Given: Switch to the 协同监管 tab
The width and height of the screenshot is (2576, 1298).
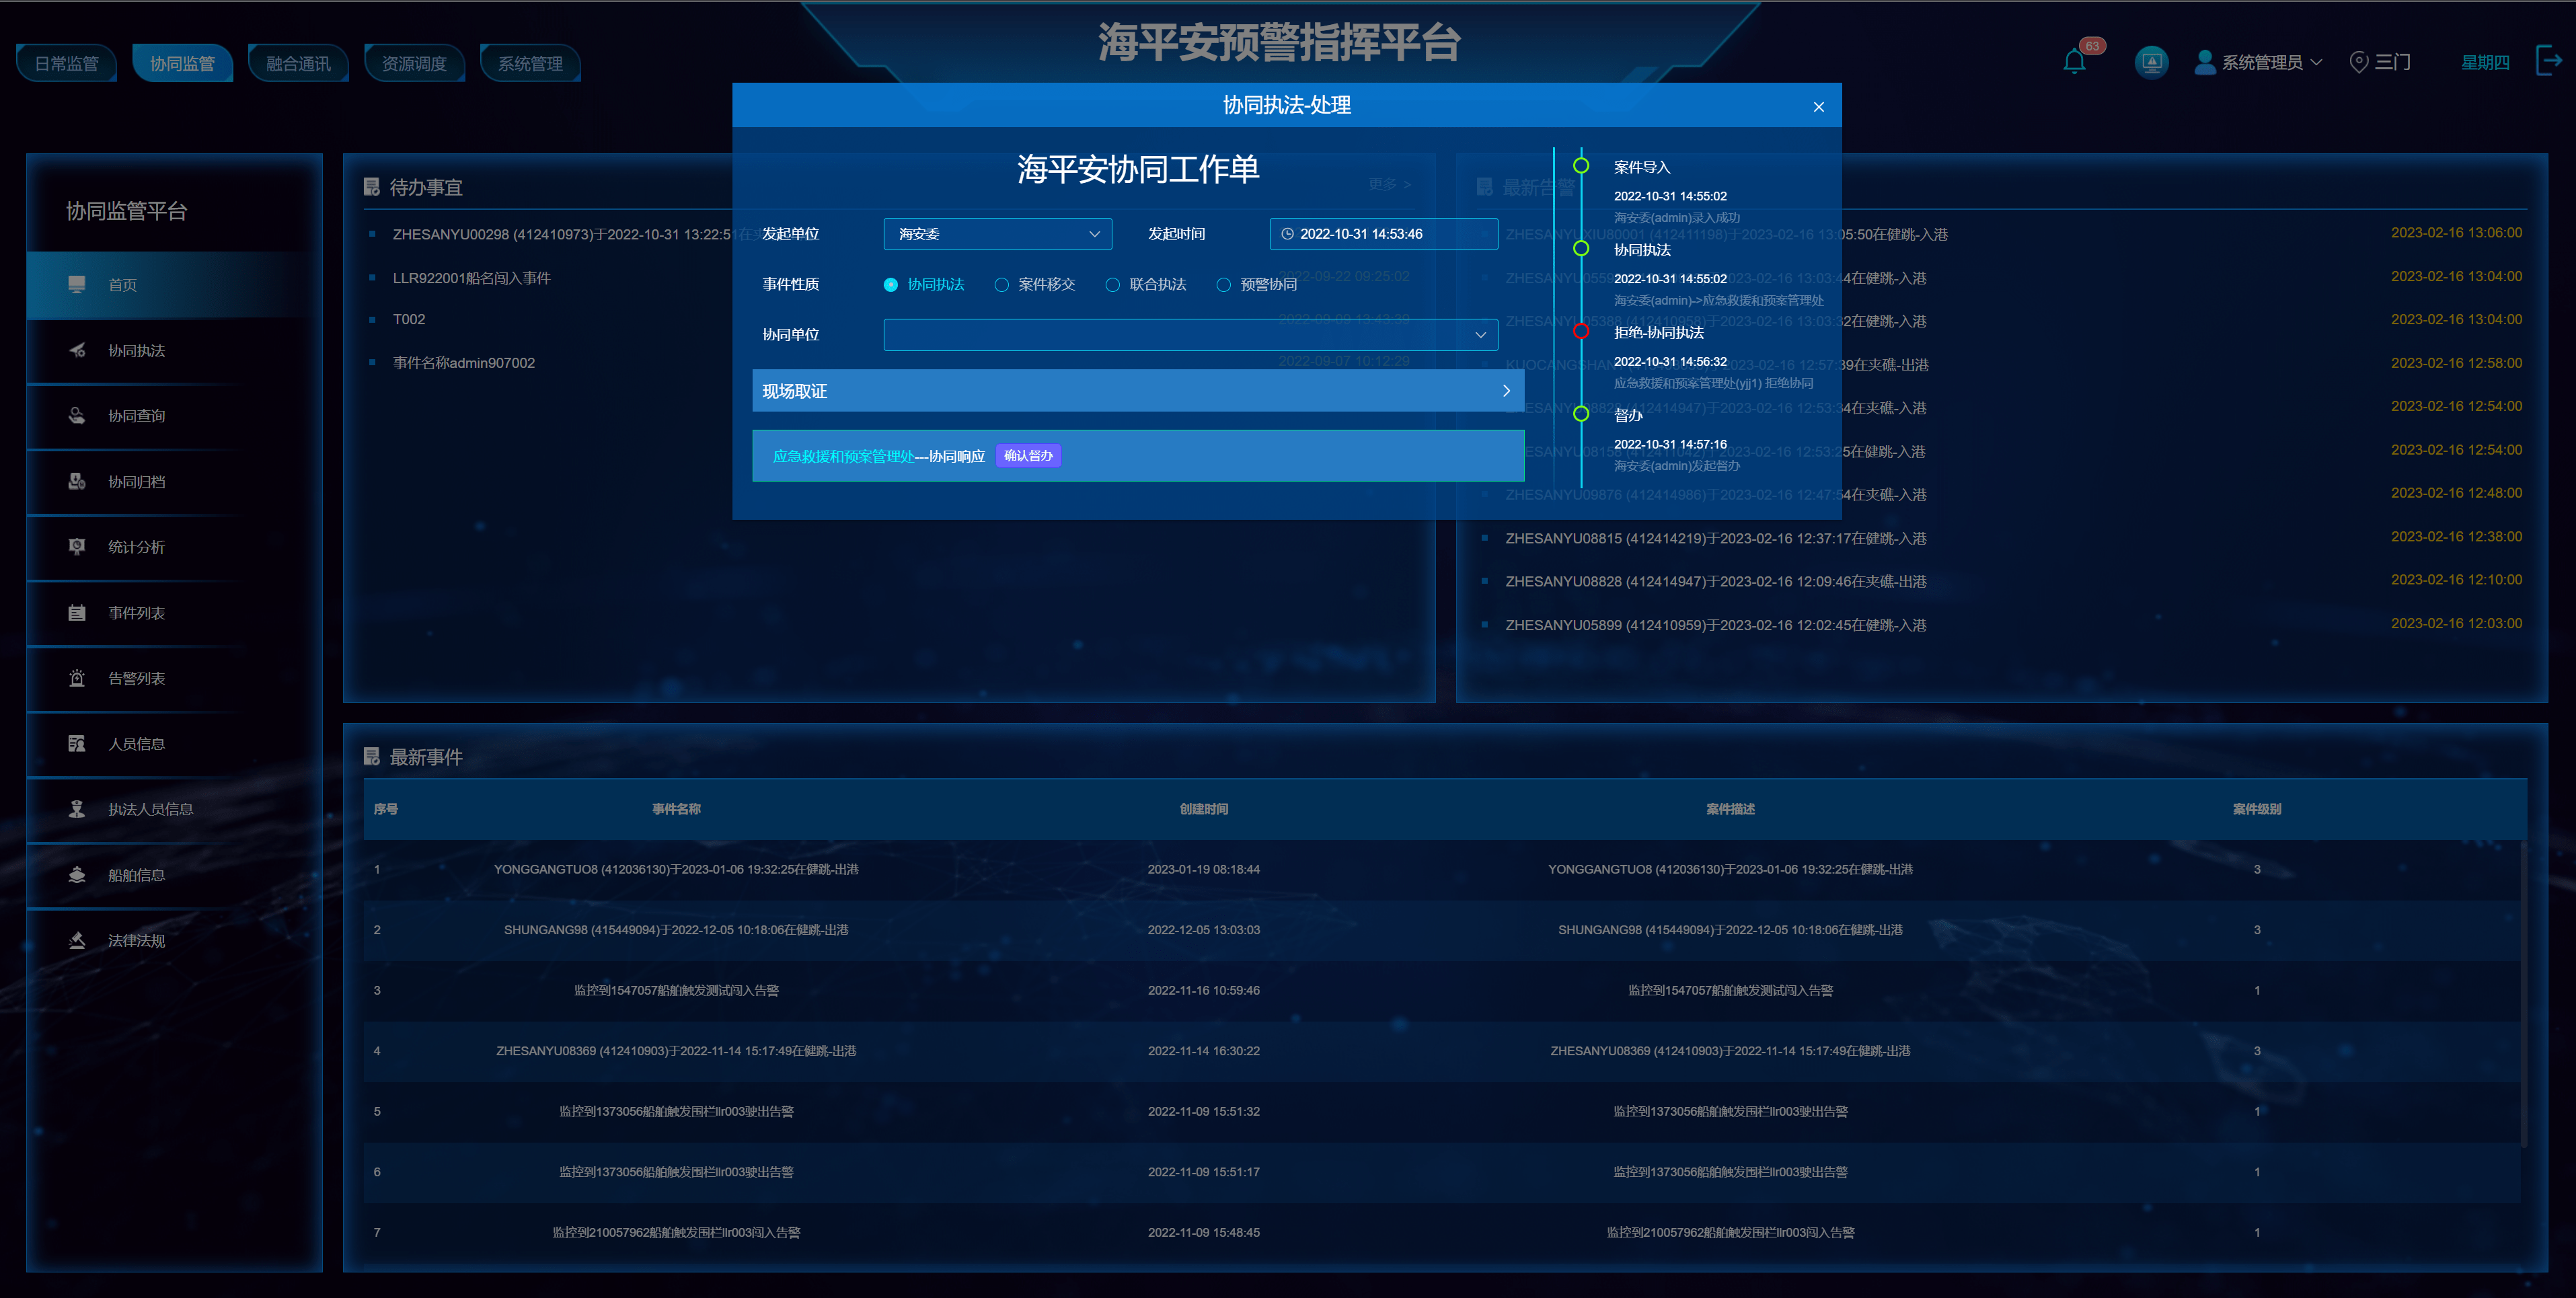Looking at the screenshot, I should tap(182, 63).
